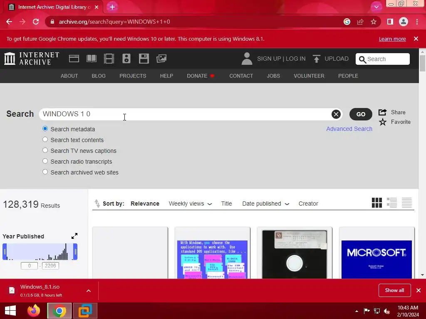This screenshot has width=426, height=319.
Task: Switch to extended list view
Action: tap(392, 203)
